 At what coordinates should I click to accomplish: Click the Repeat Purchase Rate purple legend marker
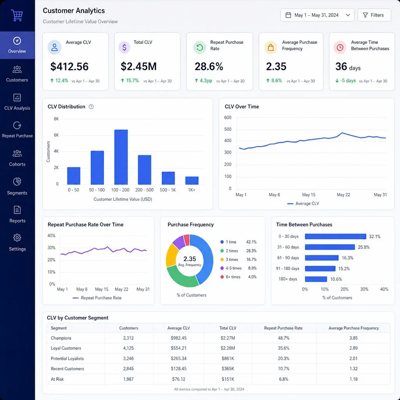coord(75,298)
